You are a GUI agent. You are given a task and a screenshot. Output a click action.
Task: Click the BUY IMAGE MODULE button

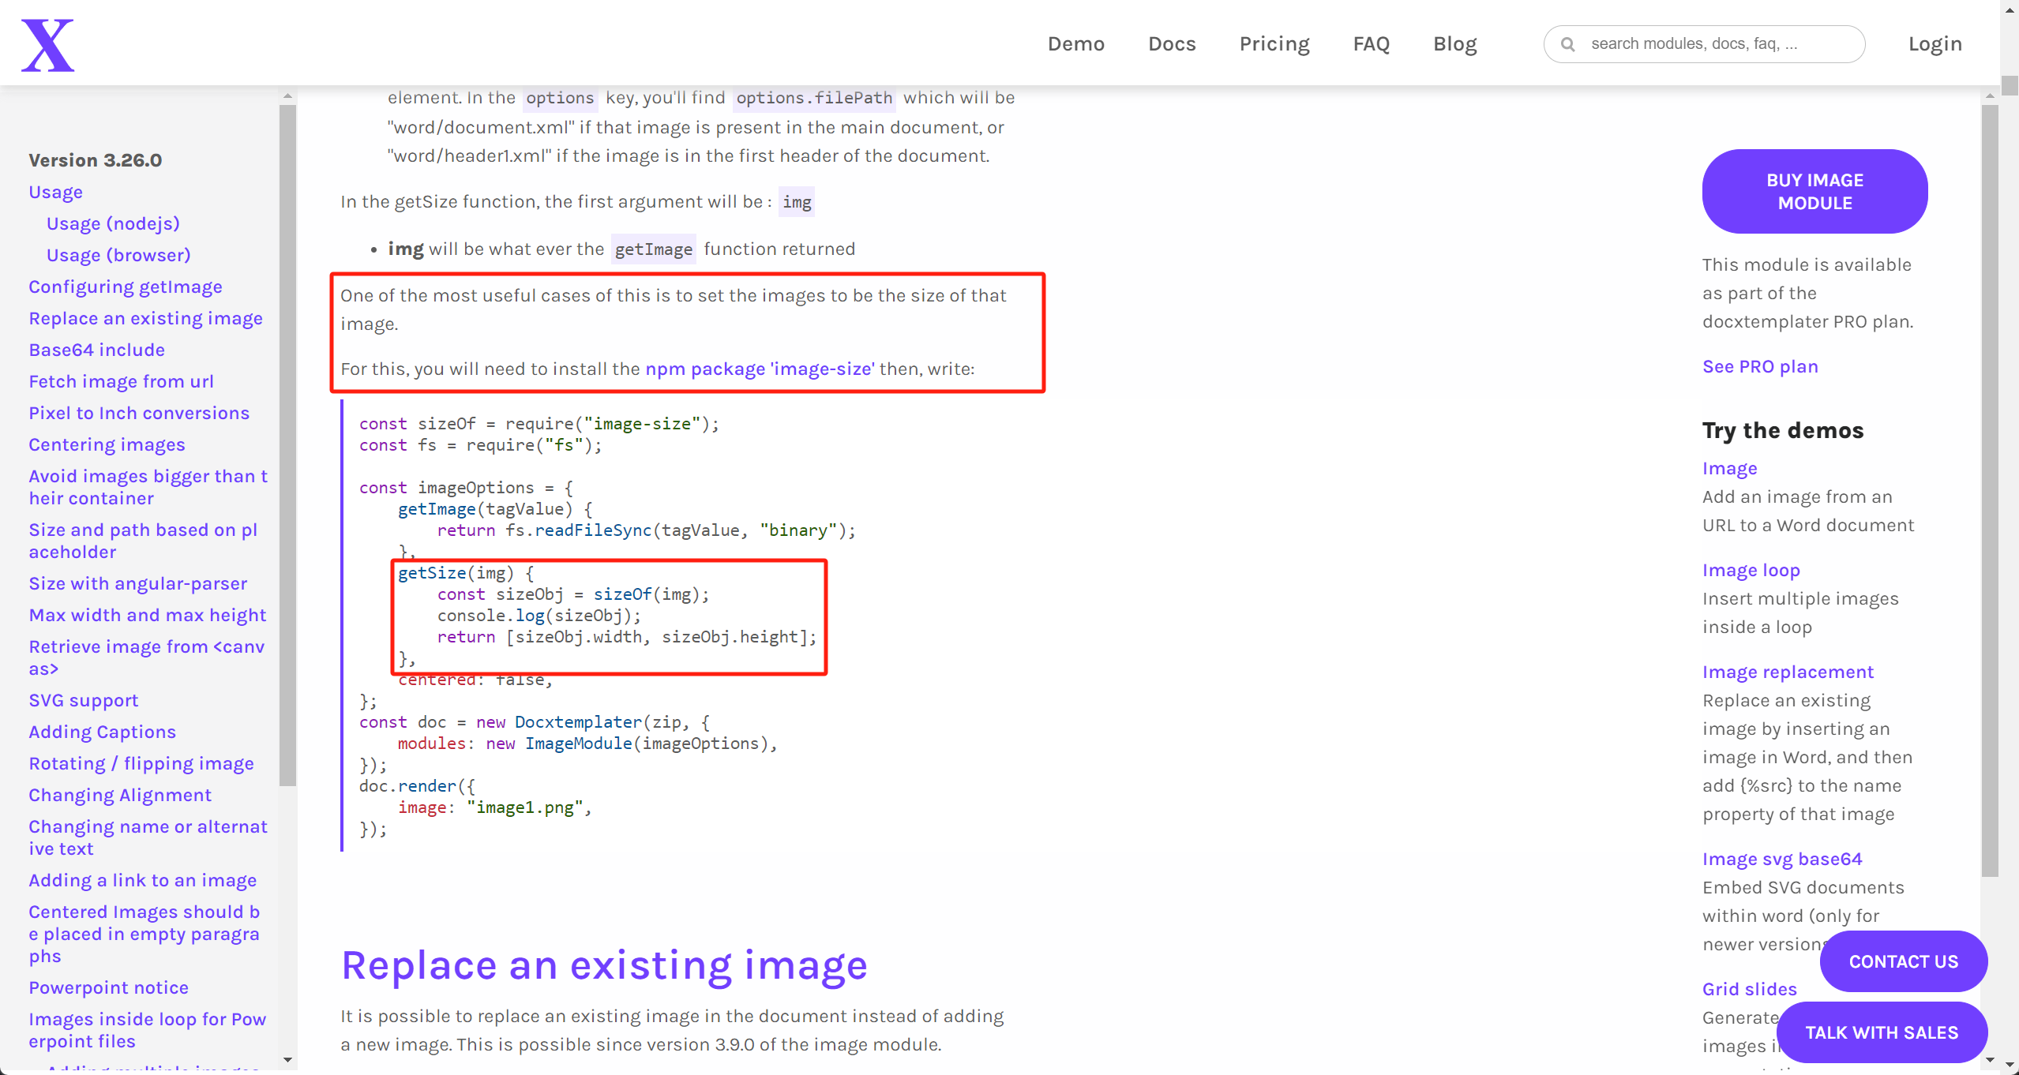[1814, 191]
